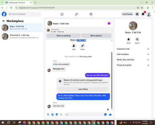Click the address bar URL

click(37, 8)
